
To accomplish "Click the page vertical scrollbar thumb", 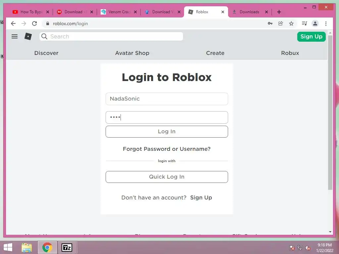I will [x=330, y=112].
